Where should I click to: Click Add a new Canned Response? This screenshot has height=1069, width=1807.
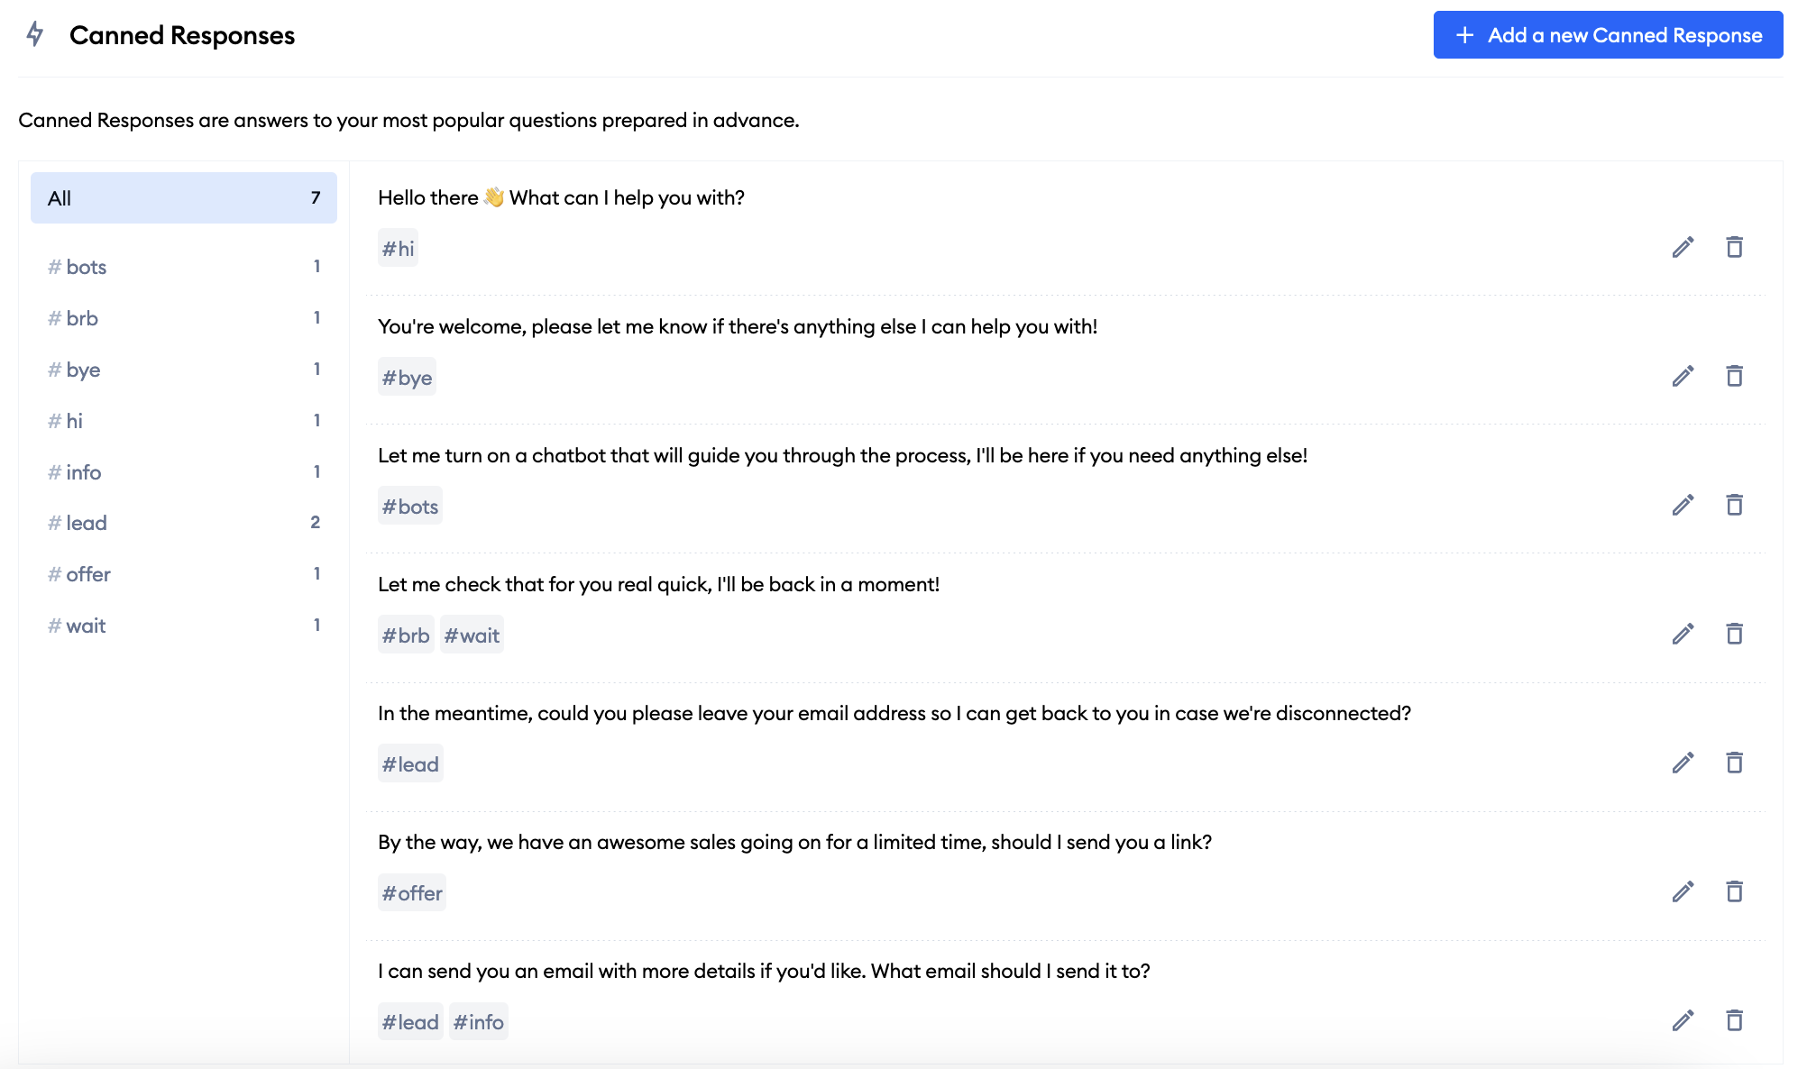pos(1608,35)
